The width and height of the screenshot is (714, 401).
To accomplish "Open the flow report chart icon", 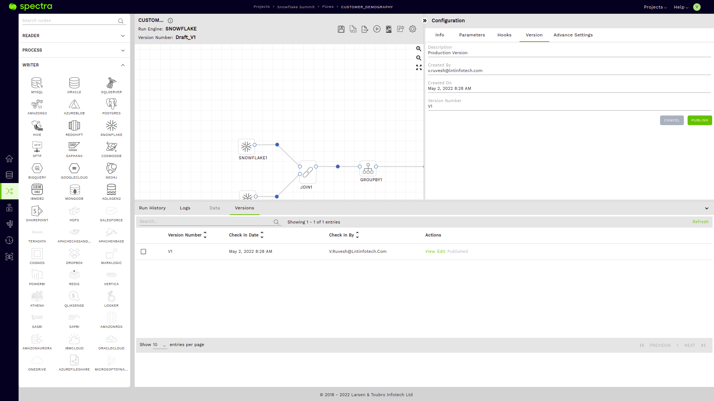I will coord(389,29).
